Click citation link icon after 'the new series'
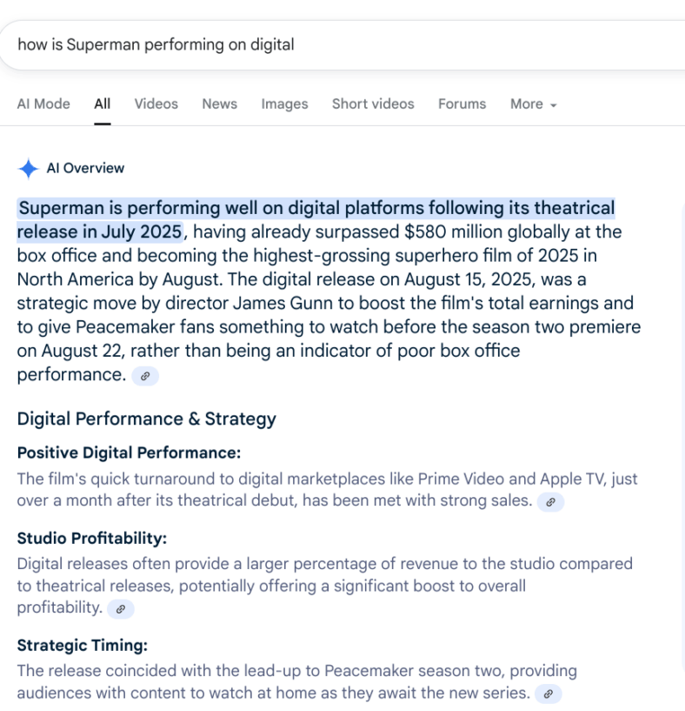This screenshot has width=685, height=711. (549, 694)
